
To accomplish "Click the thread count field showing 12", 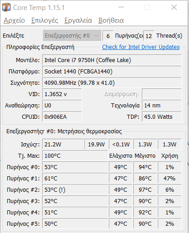I will [x=149, y=36].
